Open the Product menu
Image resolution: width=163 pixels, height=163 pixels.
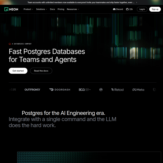coord(28,9)
